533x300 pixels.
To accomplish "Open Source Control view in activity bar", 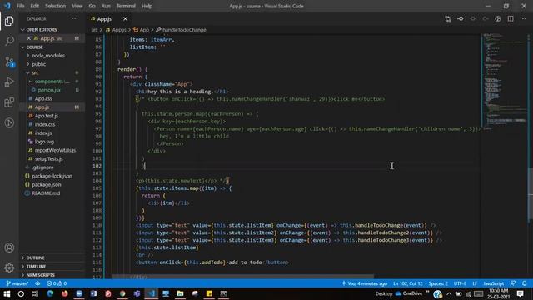I will tap(9, 62).
